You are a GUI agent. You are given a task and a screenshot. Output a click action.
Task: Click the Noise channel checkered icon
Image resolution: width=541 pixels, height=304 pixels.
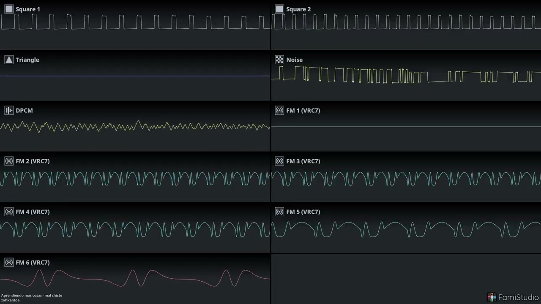[279, 60]
